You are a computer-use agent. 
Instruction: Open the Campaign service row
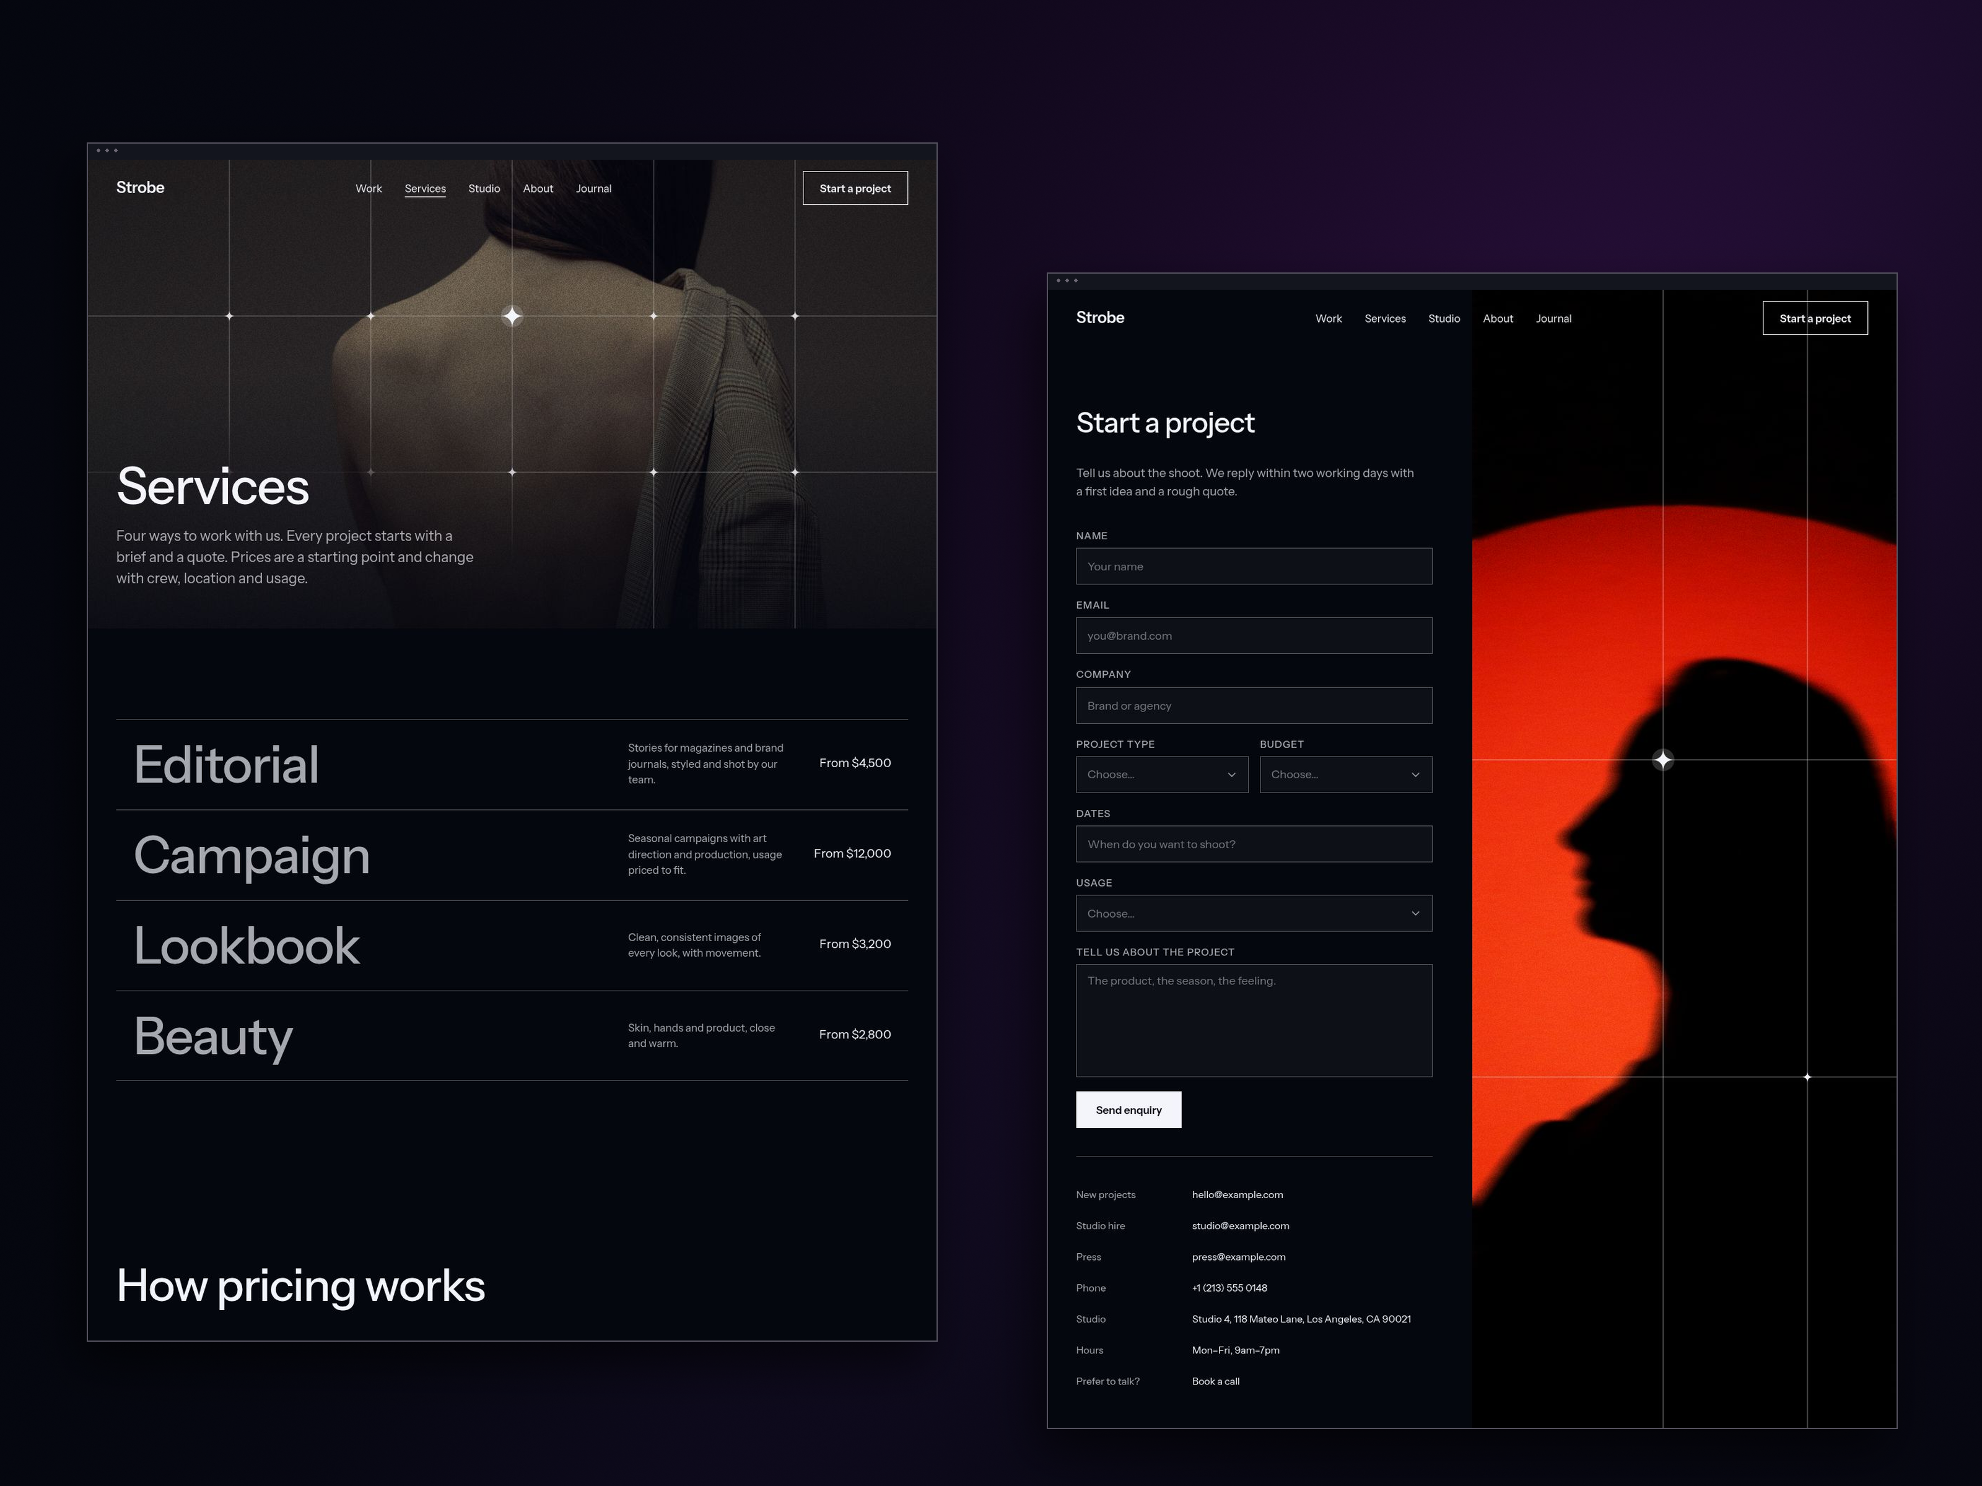(512, 854)
